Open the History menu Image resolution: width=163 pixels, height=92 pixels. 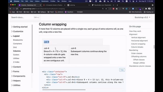tap(37, 1)
